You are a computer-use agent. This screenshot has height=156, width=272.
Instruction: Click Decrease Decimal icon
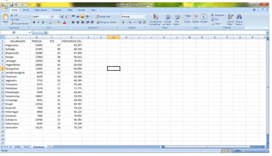pyautogui.click(x=144, y=22)
